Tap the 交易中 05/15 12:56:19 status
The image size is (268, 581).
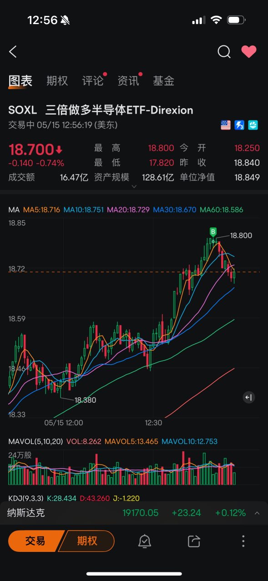click(63, 125)
